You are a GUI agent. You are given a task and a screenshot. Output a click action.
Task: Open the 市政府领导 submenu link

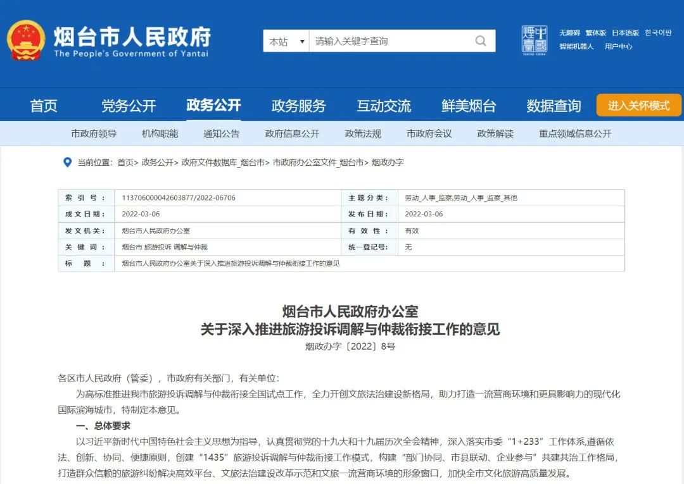(x=94, y=133)
